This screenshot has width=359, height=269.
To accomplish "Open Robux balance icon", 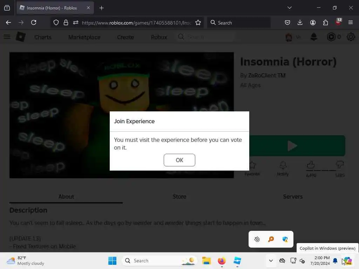I will tap(331, 37).
